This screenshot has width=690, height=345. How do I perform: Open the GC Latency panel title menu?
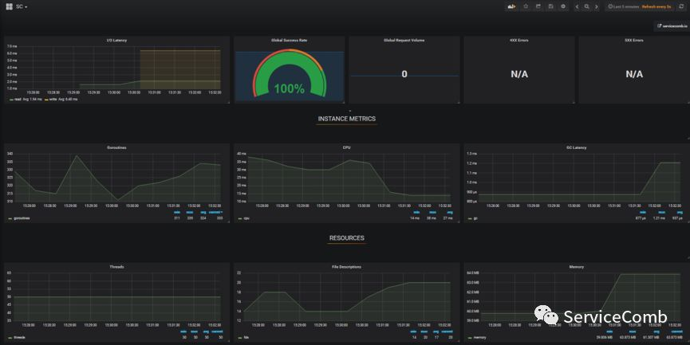pos(577,147)
